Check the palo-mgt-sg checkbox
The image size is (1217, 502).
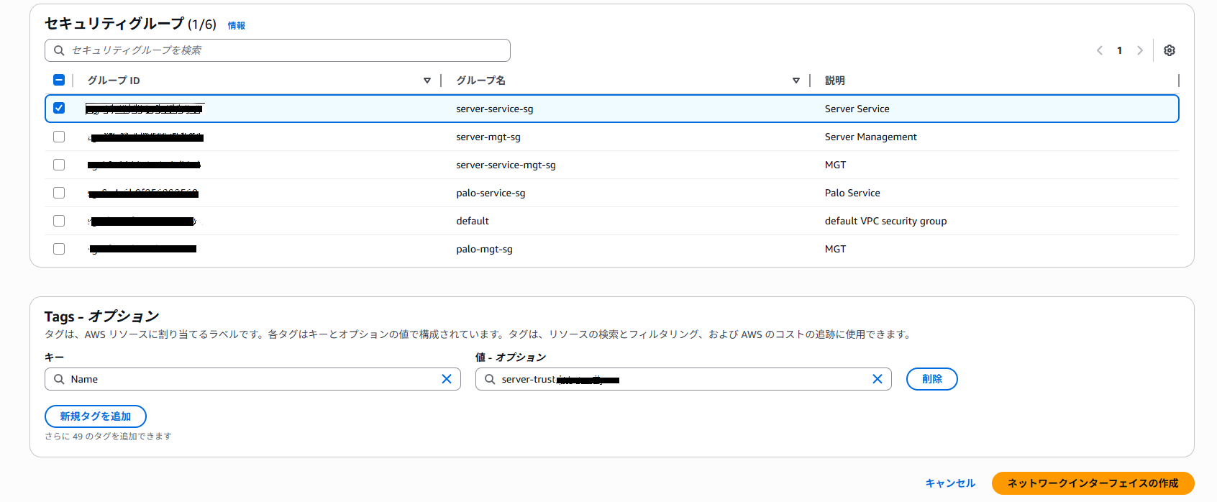(x=59, y=249)
